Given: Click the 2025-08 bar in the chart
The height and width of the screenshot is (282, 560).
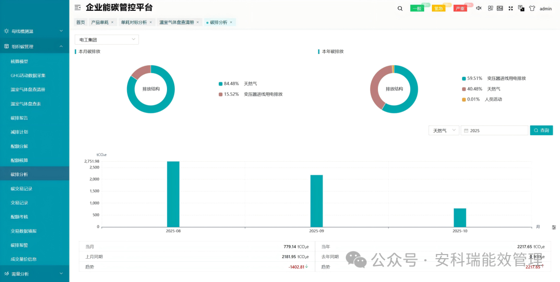Looking at the screenshot, I should (173, 194).
